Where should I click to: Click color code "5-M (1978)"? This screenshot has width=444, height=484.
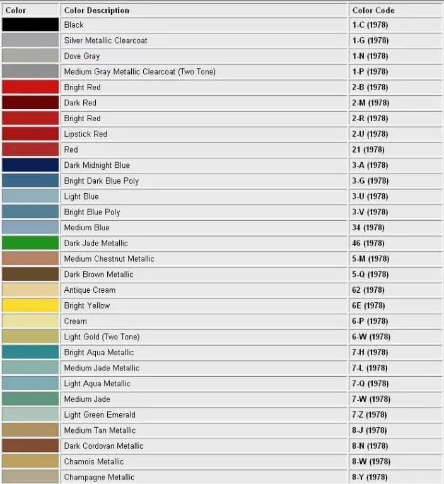[371, 259]
